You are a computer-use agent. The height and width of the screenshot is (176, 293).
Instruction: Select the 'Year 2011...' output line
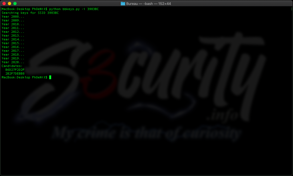pyautogui.click(x=13, y=28)
